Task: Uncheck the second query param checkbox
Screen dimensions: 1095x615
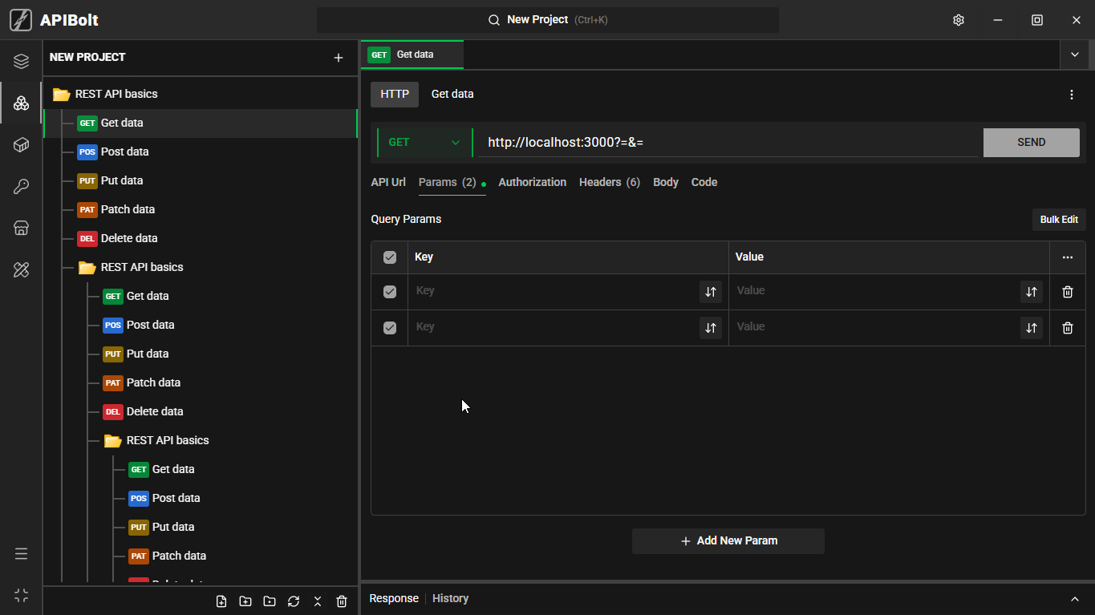Action: (390, 328)
